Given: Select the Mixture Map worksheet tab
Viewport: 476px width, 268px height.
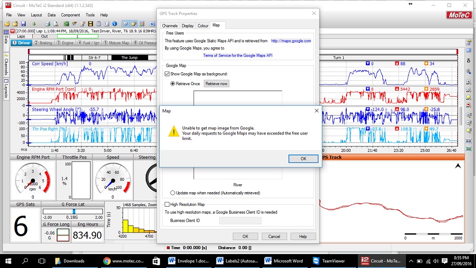Looking at the screenshot, I should coord(116,43).
